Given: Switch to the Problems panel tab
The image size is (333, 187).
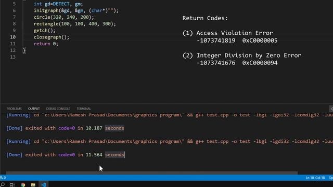Looking at the screenshot, I should 14,109.
